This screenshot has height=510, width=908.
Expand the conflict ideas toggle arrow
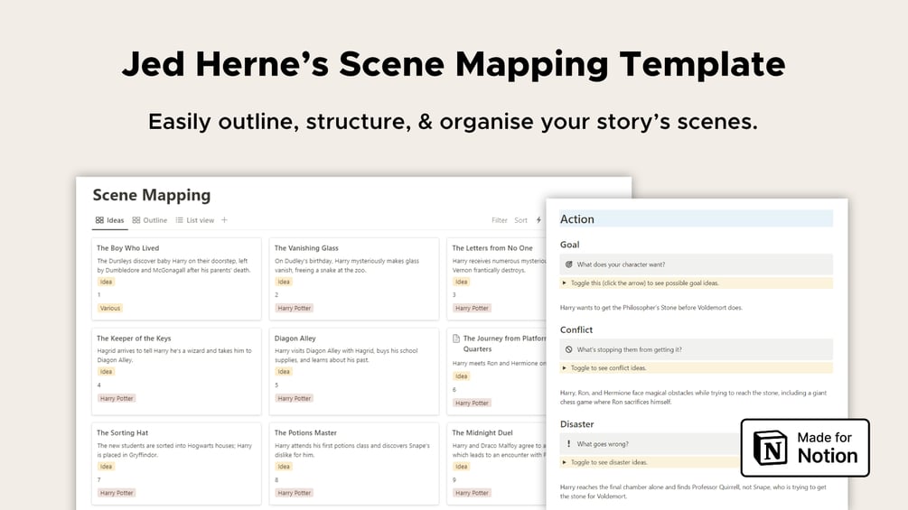[x=565, y=367]
